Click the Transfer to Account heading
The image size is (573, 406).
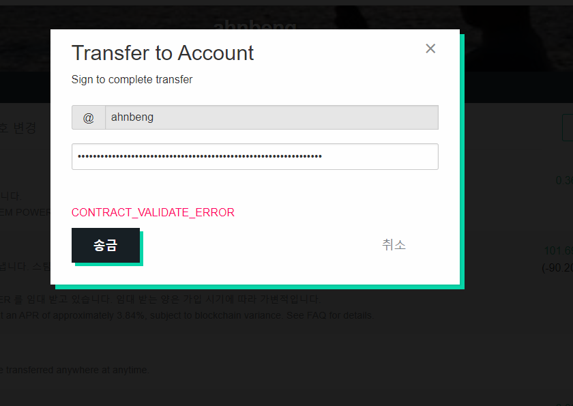tap(162, 53)
